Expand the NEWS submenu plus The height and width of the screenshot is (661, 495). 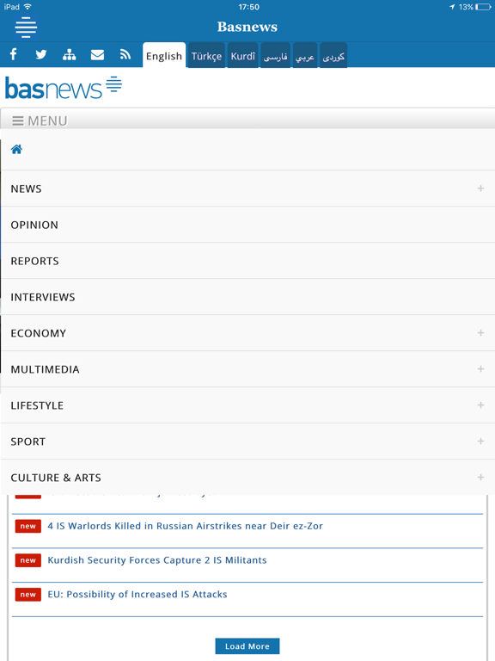tap(480, 188)
